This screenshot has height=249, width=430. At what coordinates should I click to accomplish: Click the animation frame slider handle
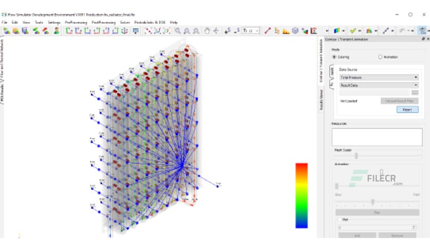[x=337, y=186]
